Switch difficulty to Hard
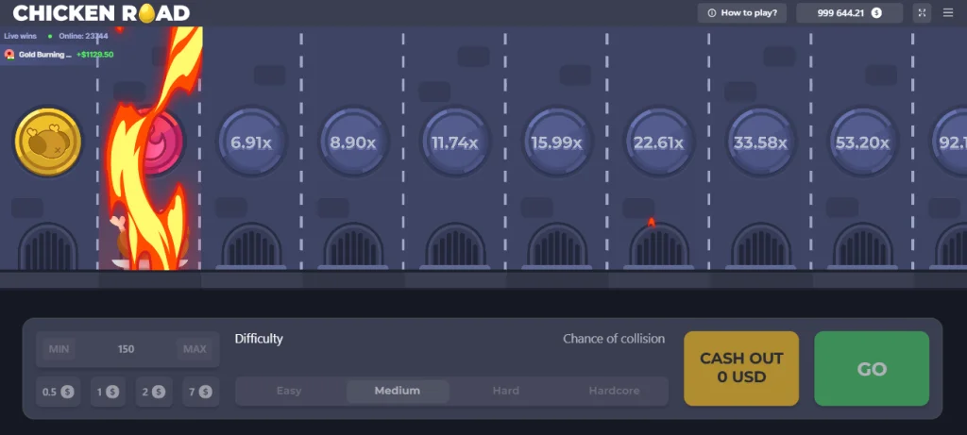The height and width of the screenshot is (435, 967). (x=506, y=391)
